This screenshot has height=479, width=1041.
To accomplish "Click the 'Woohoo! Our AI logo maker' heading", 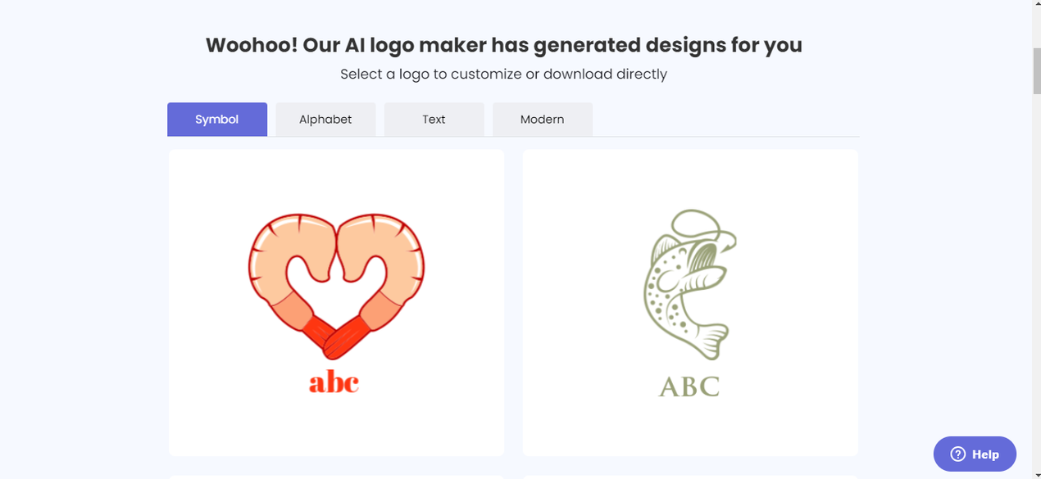I will [503, 45].
